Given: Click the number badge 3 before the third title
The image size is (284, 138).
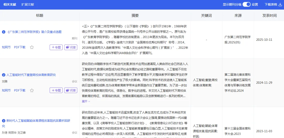Looking at the screenshot, I should pos(3,121).
